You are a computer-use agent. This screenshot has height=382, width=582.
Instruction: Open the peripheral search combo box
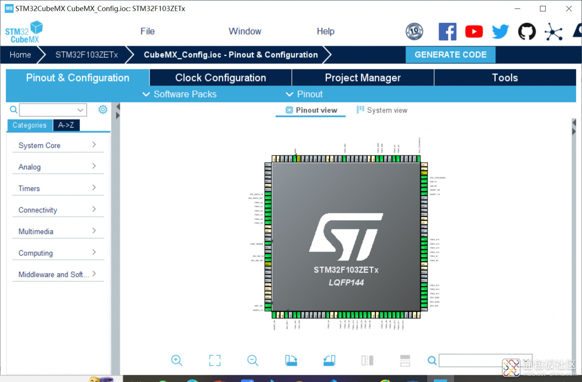53,110
